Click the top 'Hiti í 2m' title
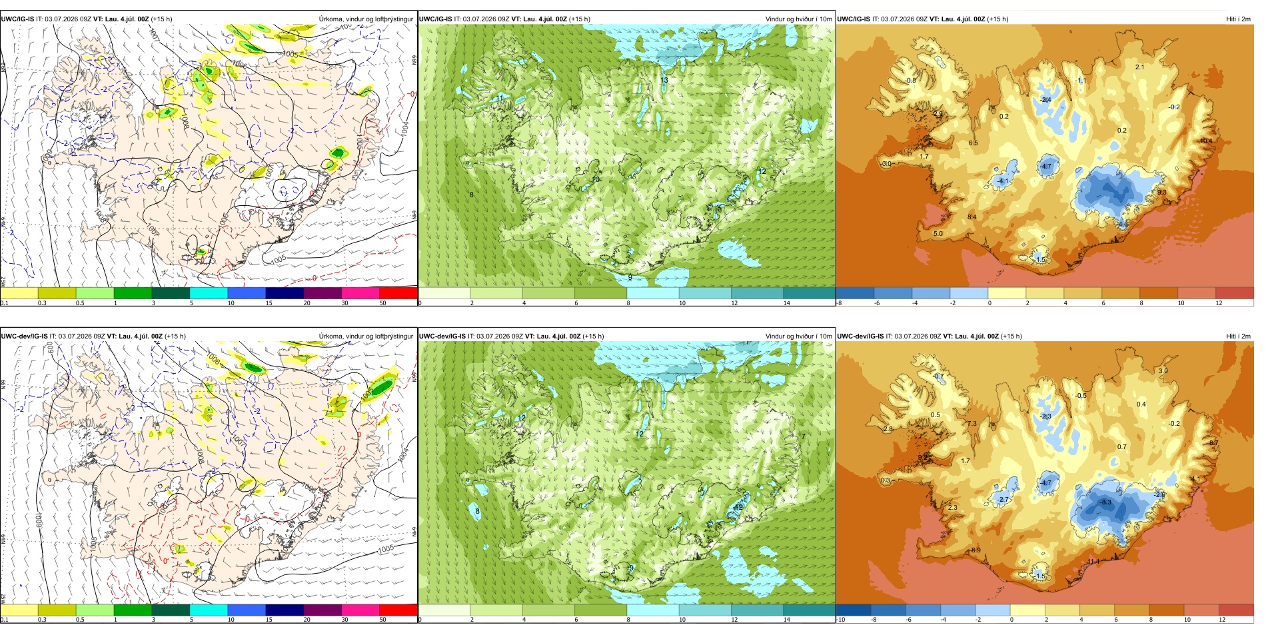The width and height of the screenshot is (1266, 633). point(1238,19)
